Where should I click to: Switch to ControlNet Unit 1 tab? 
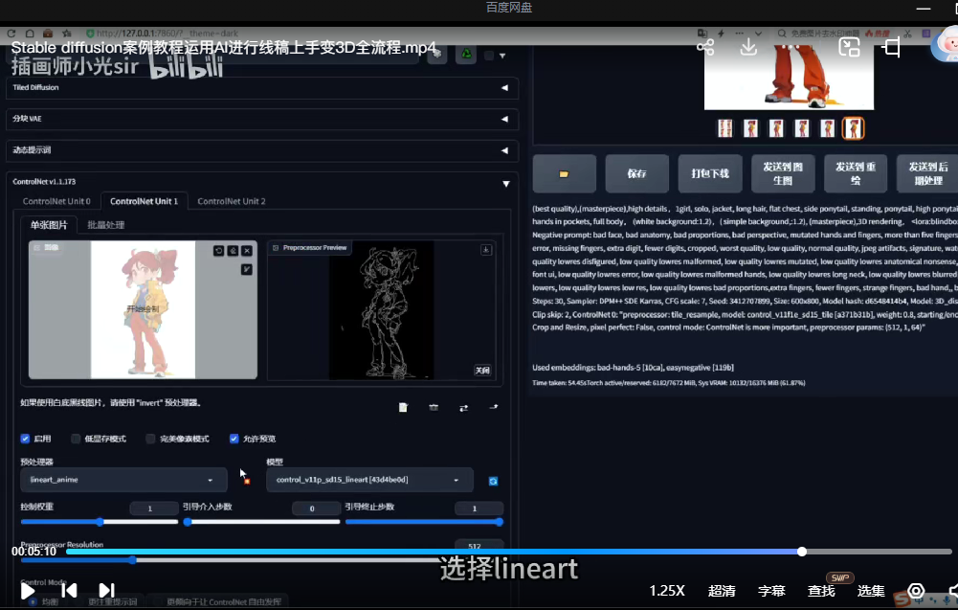144,201
